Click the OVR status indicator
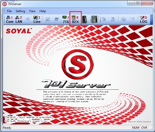155x132 pixels. point(144,127)
